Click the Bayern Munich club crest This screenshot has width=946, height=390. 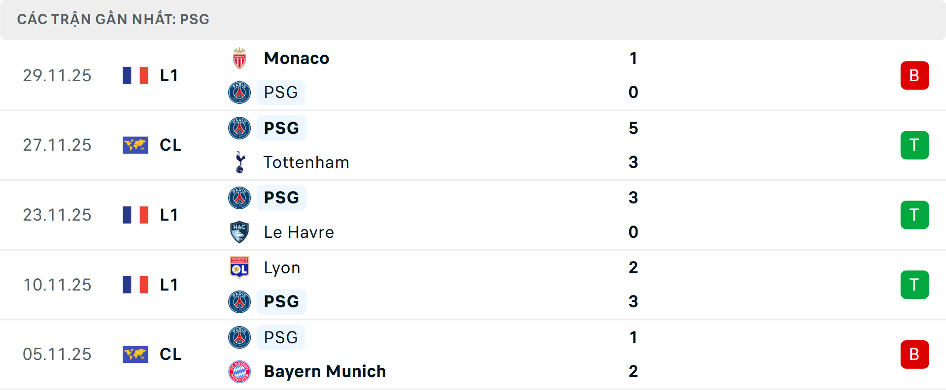[239, 371]
